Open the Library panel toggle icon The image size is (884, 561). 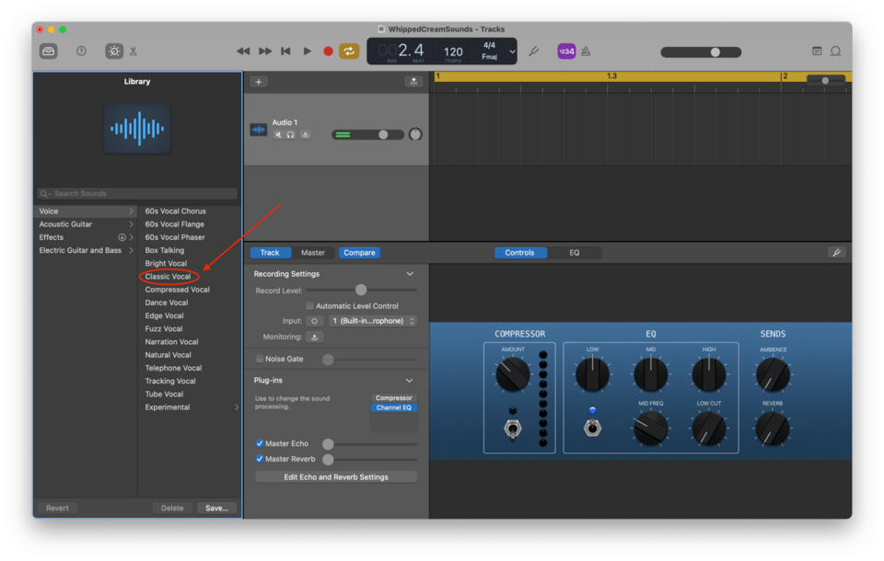[x=49, y=52]
